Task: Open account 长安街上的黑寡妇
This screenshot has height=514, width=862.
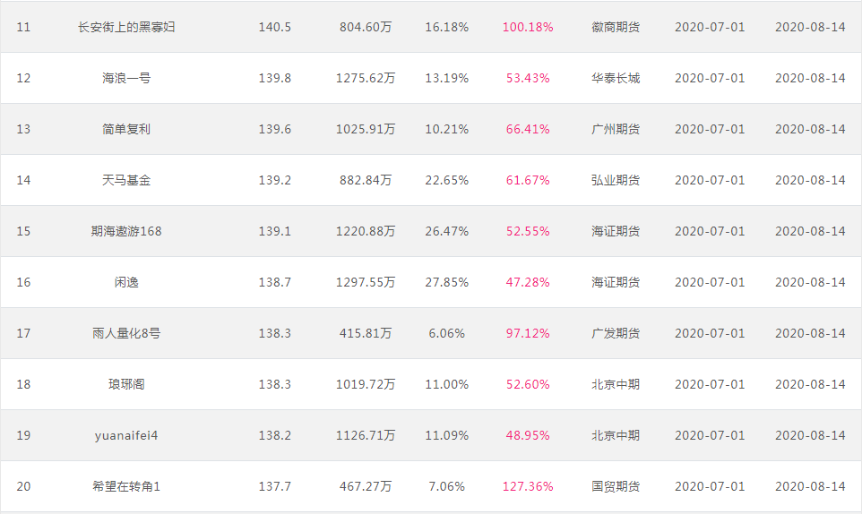Action: [x=126, y=27]
